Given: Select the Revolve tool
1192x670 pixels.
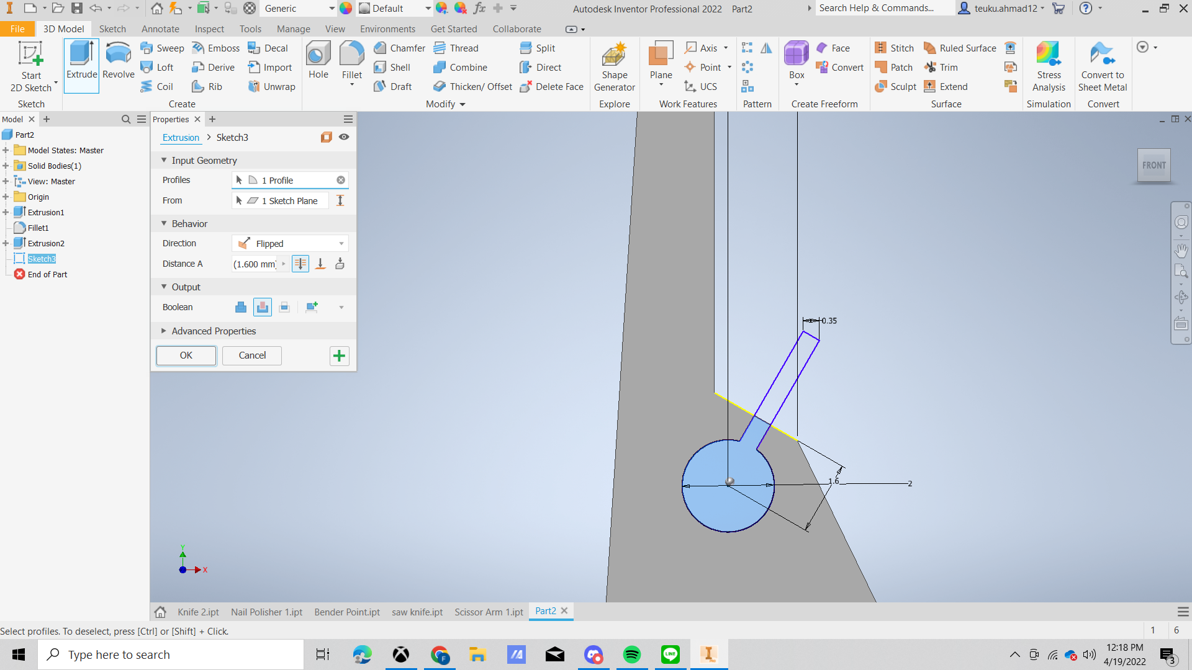Looking at the screenshot, I should pyautogui.click(x=118, y=61).
